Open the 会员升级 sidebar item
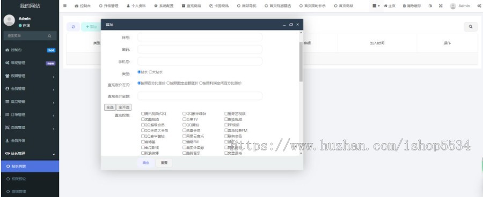 coord(30,140)
